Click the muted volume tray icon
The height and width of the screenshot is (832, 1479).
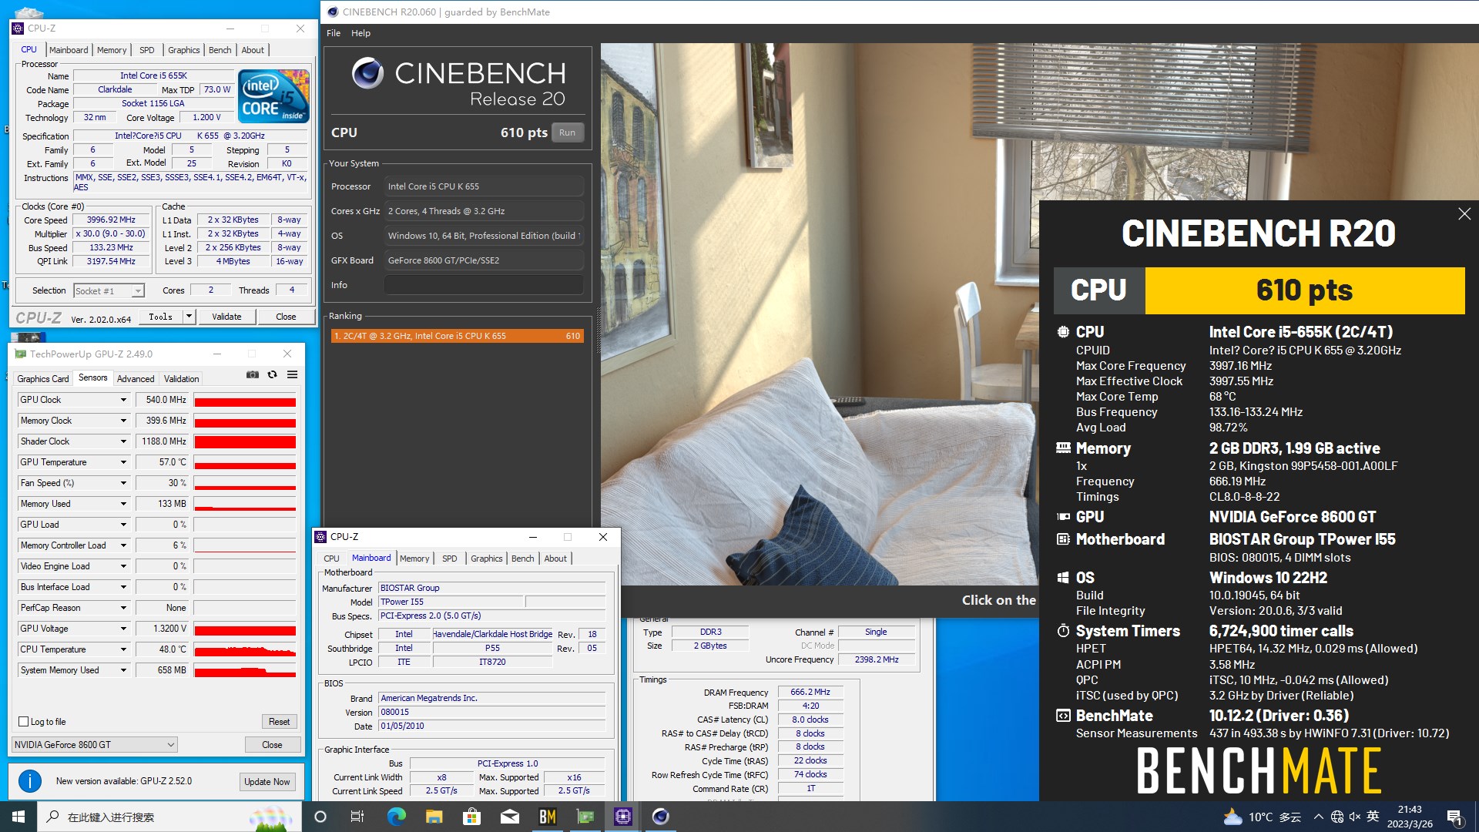coord(1355,817)
